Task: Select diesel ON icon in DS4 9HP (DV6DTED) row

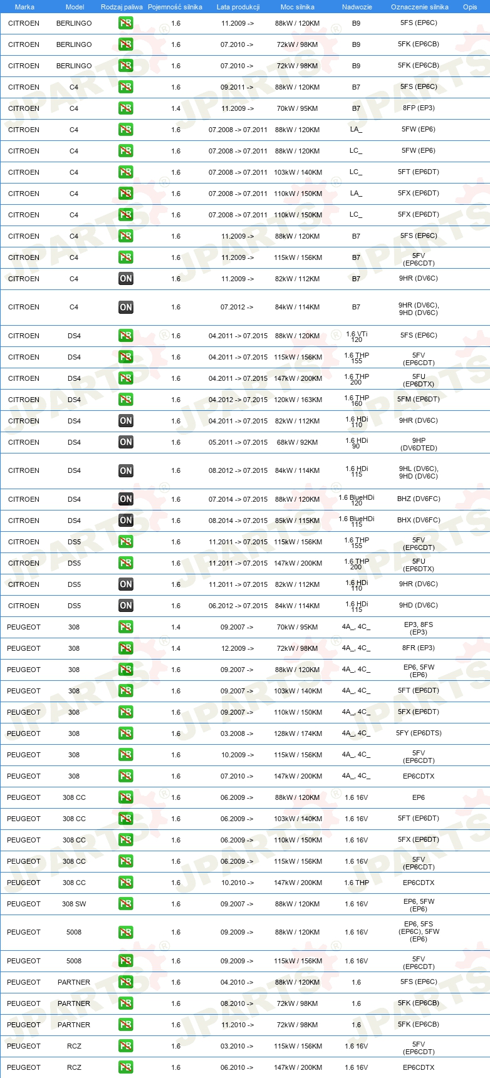Action: (126, 442)
